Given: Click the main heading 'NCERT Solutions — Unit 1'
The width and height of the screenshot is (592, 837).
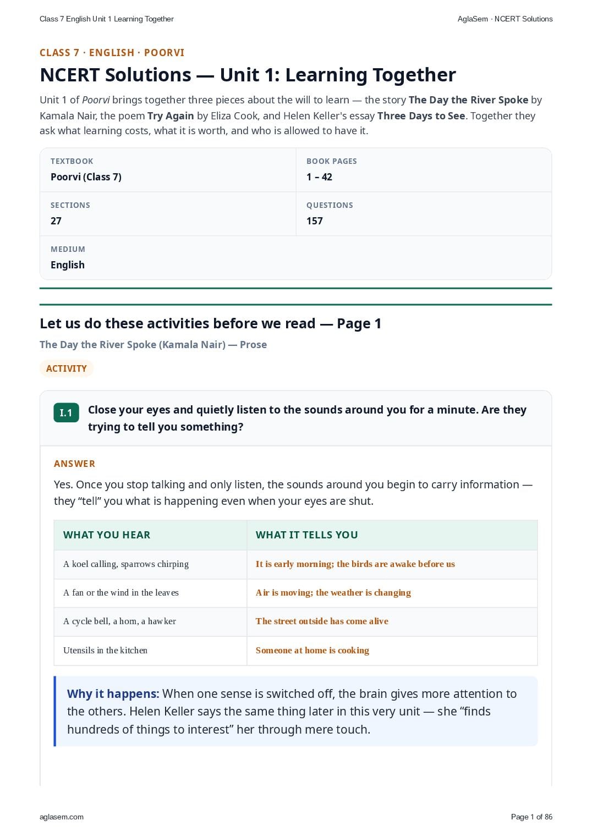Looking at the screenshot, I should click(248, 75).
